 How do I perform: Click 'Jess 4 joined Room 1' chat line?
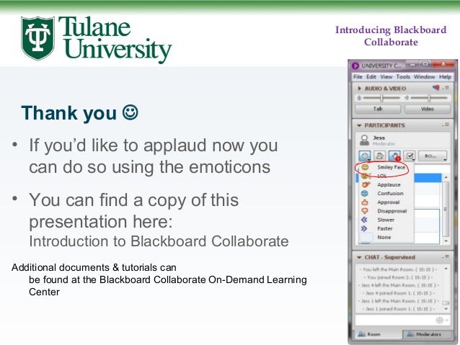click(x=399, y=293)
